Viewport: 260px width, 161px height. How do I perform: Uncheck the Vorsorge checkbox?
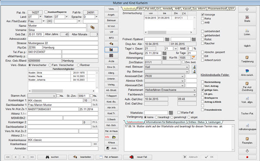coord(202,15)
